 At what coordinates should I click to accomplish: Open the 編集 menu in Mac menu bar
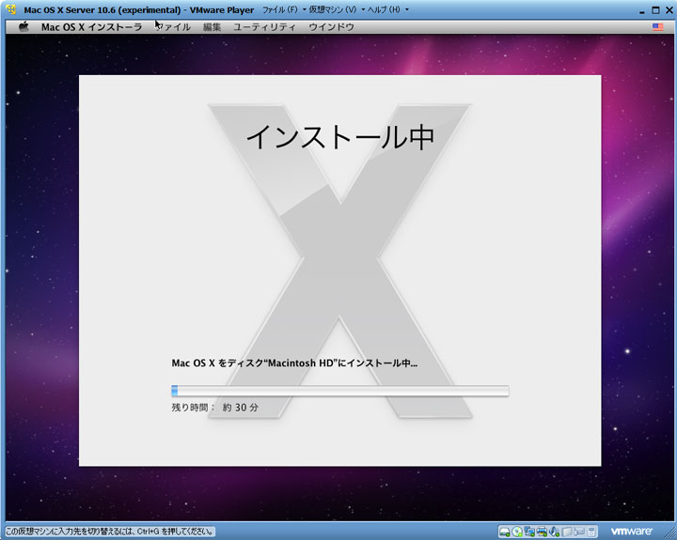212,27
